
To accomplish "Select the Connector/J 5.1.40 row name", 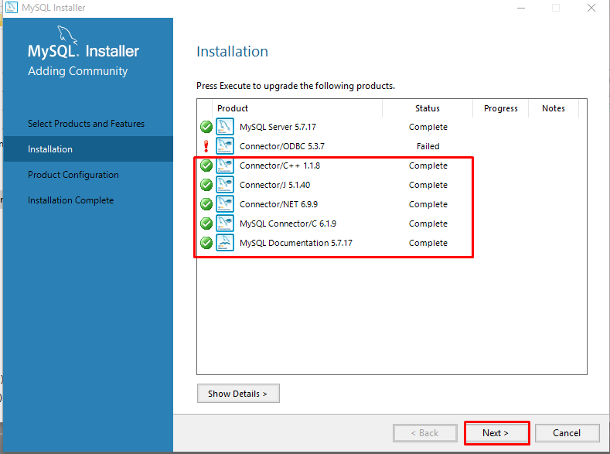I will [274, 185].
